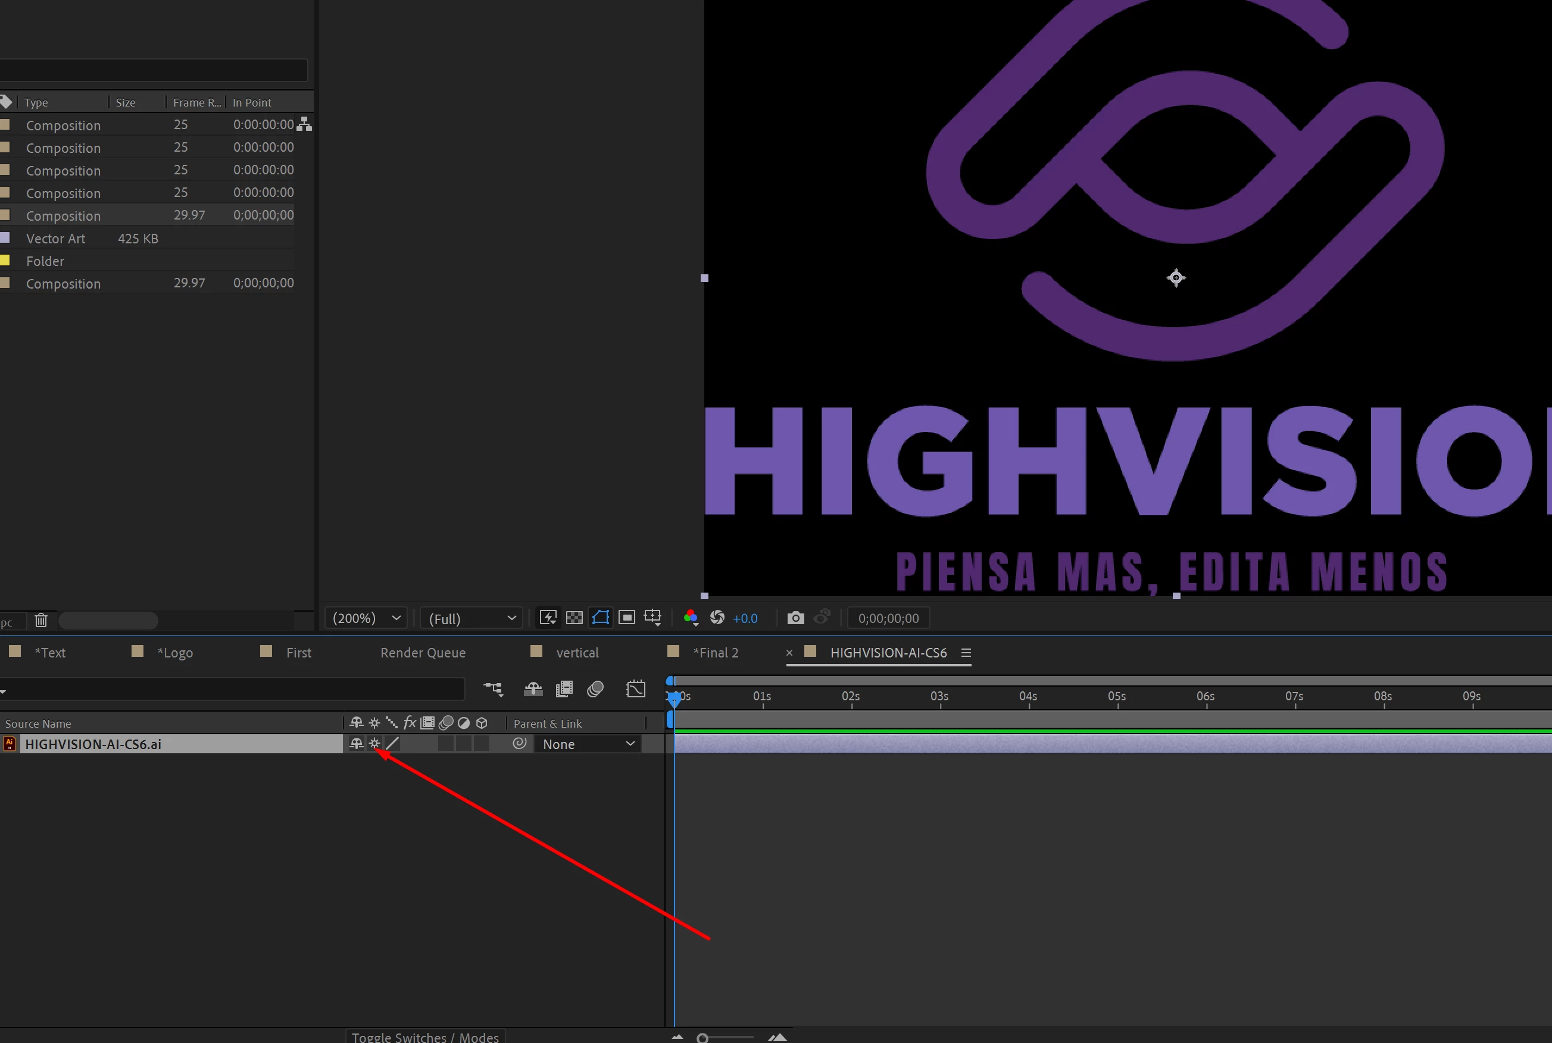The width and height of the screenshot is (1552, 1043).
Task: Click the Toggle Switches / Modes button
Action: pyautogui.click(x=425, y=1036)
